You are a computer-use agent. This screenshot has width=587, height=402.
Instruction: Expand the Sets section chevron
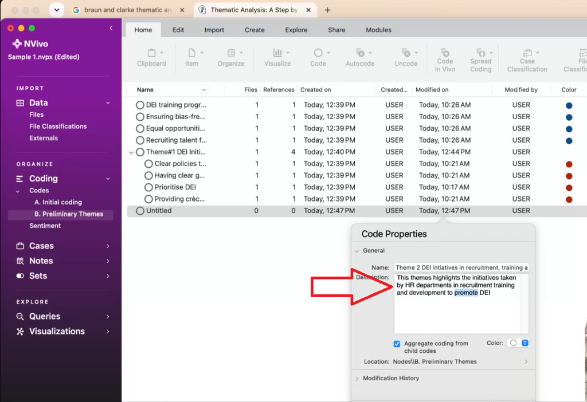pyautogui.click(x=108, y=276)
